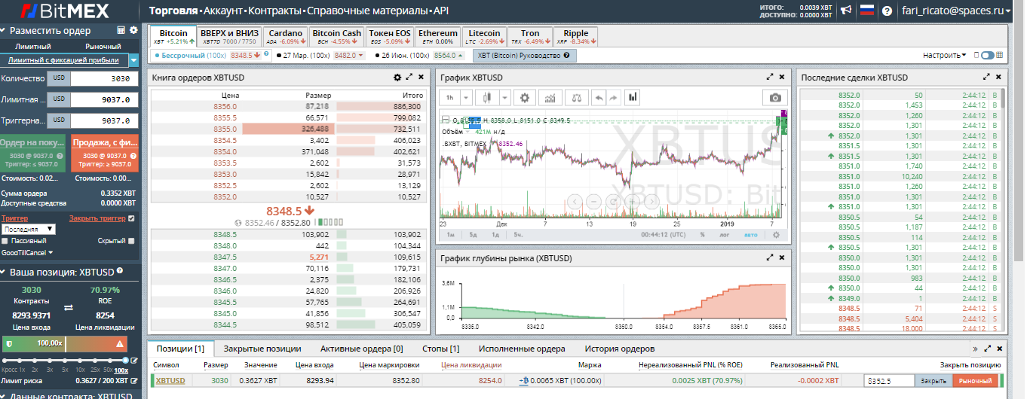The height and width of the screenshot is (399, 1030).
Task: Open help icon beside position title
Action: point(120,272)
